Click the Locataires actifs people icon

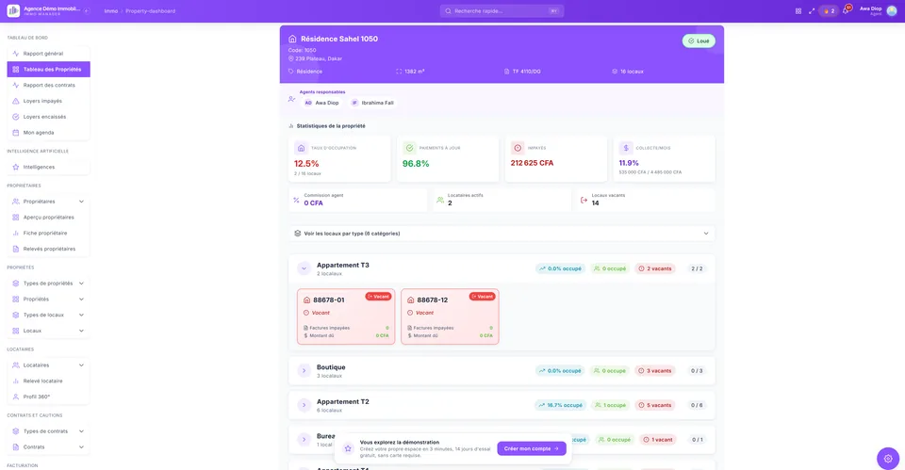pos(440,200)
